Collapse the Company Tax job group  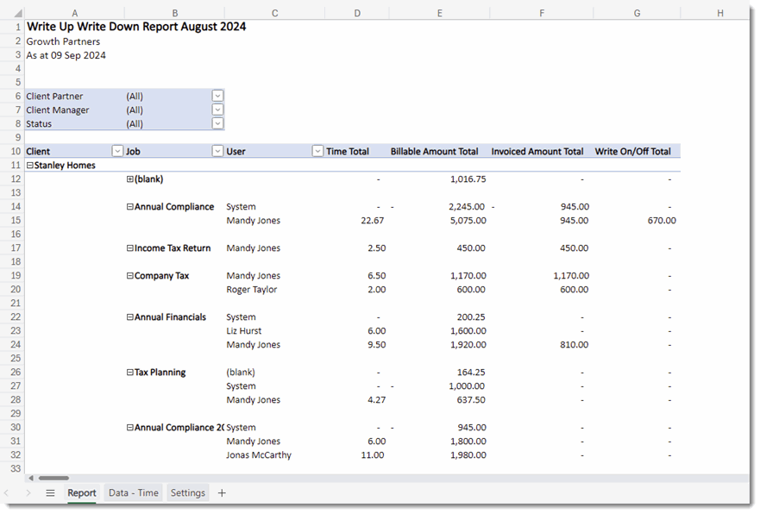[x=130, y=276]
